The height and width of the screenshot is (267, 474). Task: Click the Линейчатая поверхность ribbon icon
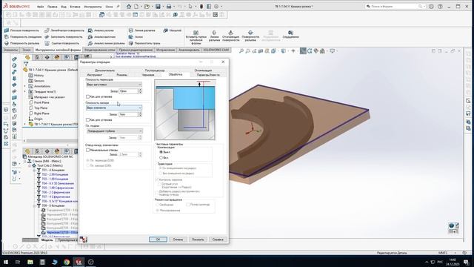(x=47, y=30)
